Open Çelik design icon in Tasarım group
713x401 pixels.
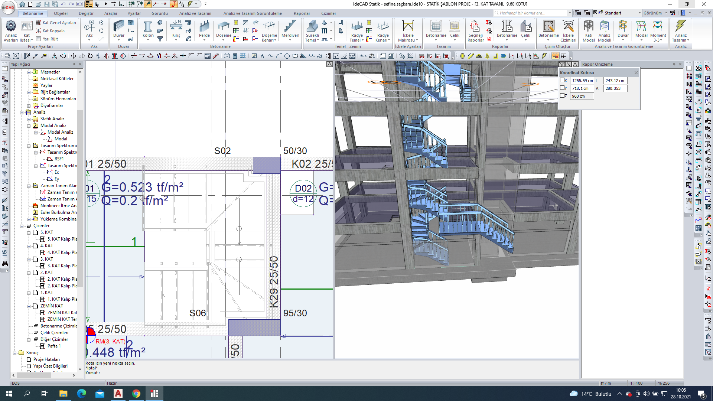pyautogui.click(x=455, y=31)
